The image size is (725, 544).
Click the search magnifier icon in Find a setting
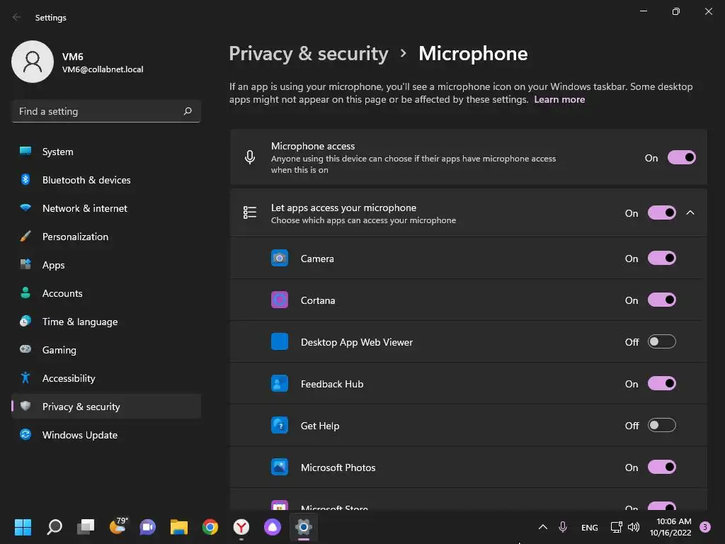188,111
